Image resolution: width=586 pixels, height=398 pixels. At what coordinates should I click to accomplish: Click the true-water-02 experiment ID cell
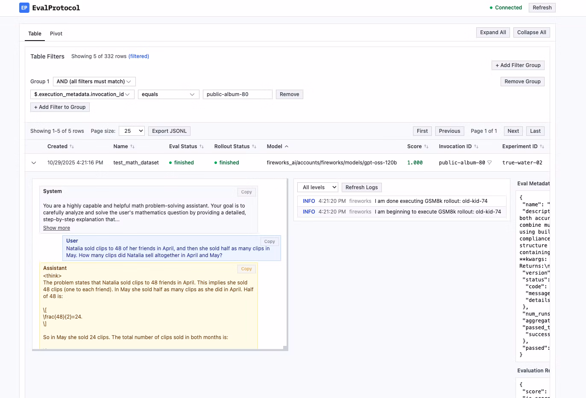[x=522, y=163]
